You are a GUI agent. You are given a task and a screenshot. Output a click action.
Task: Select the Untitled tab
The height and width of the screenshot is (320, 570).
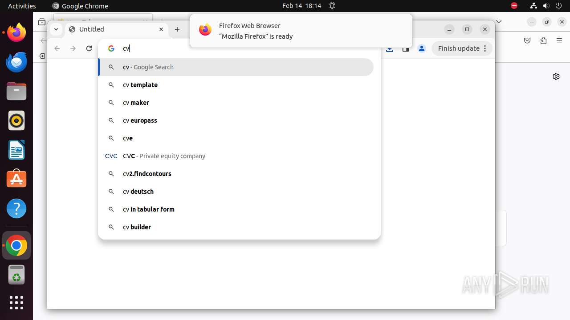pos(116,29)
